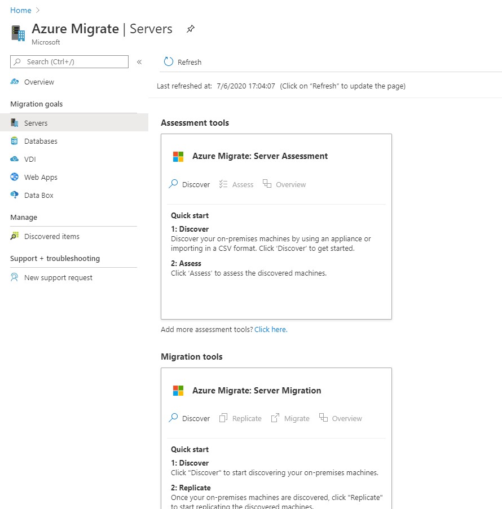Click the pin icon beside Servers title

tap(191, 29)
